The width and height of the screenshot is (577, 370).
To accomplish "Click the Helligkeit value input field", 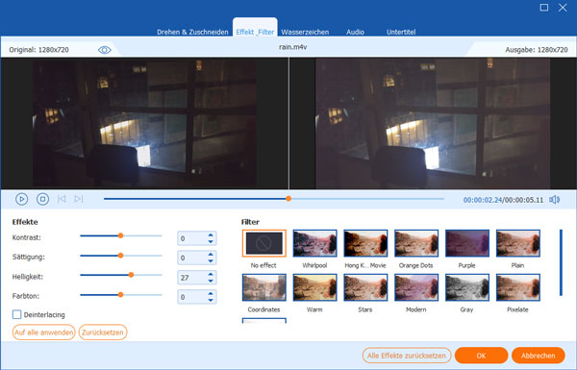I will (192, 278).
